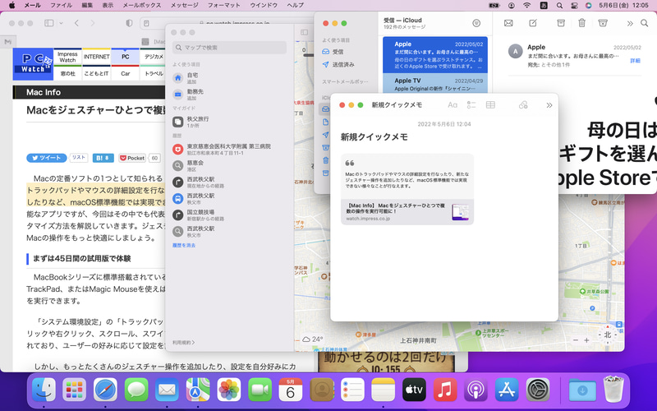
Task: Open the ヘルプ menu
Action: point(295,5)
